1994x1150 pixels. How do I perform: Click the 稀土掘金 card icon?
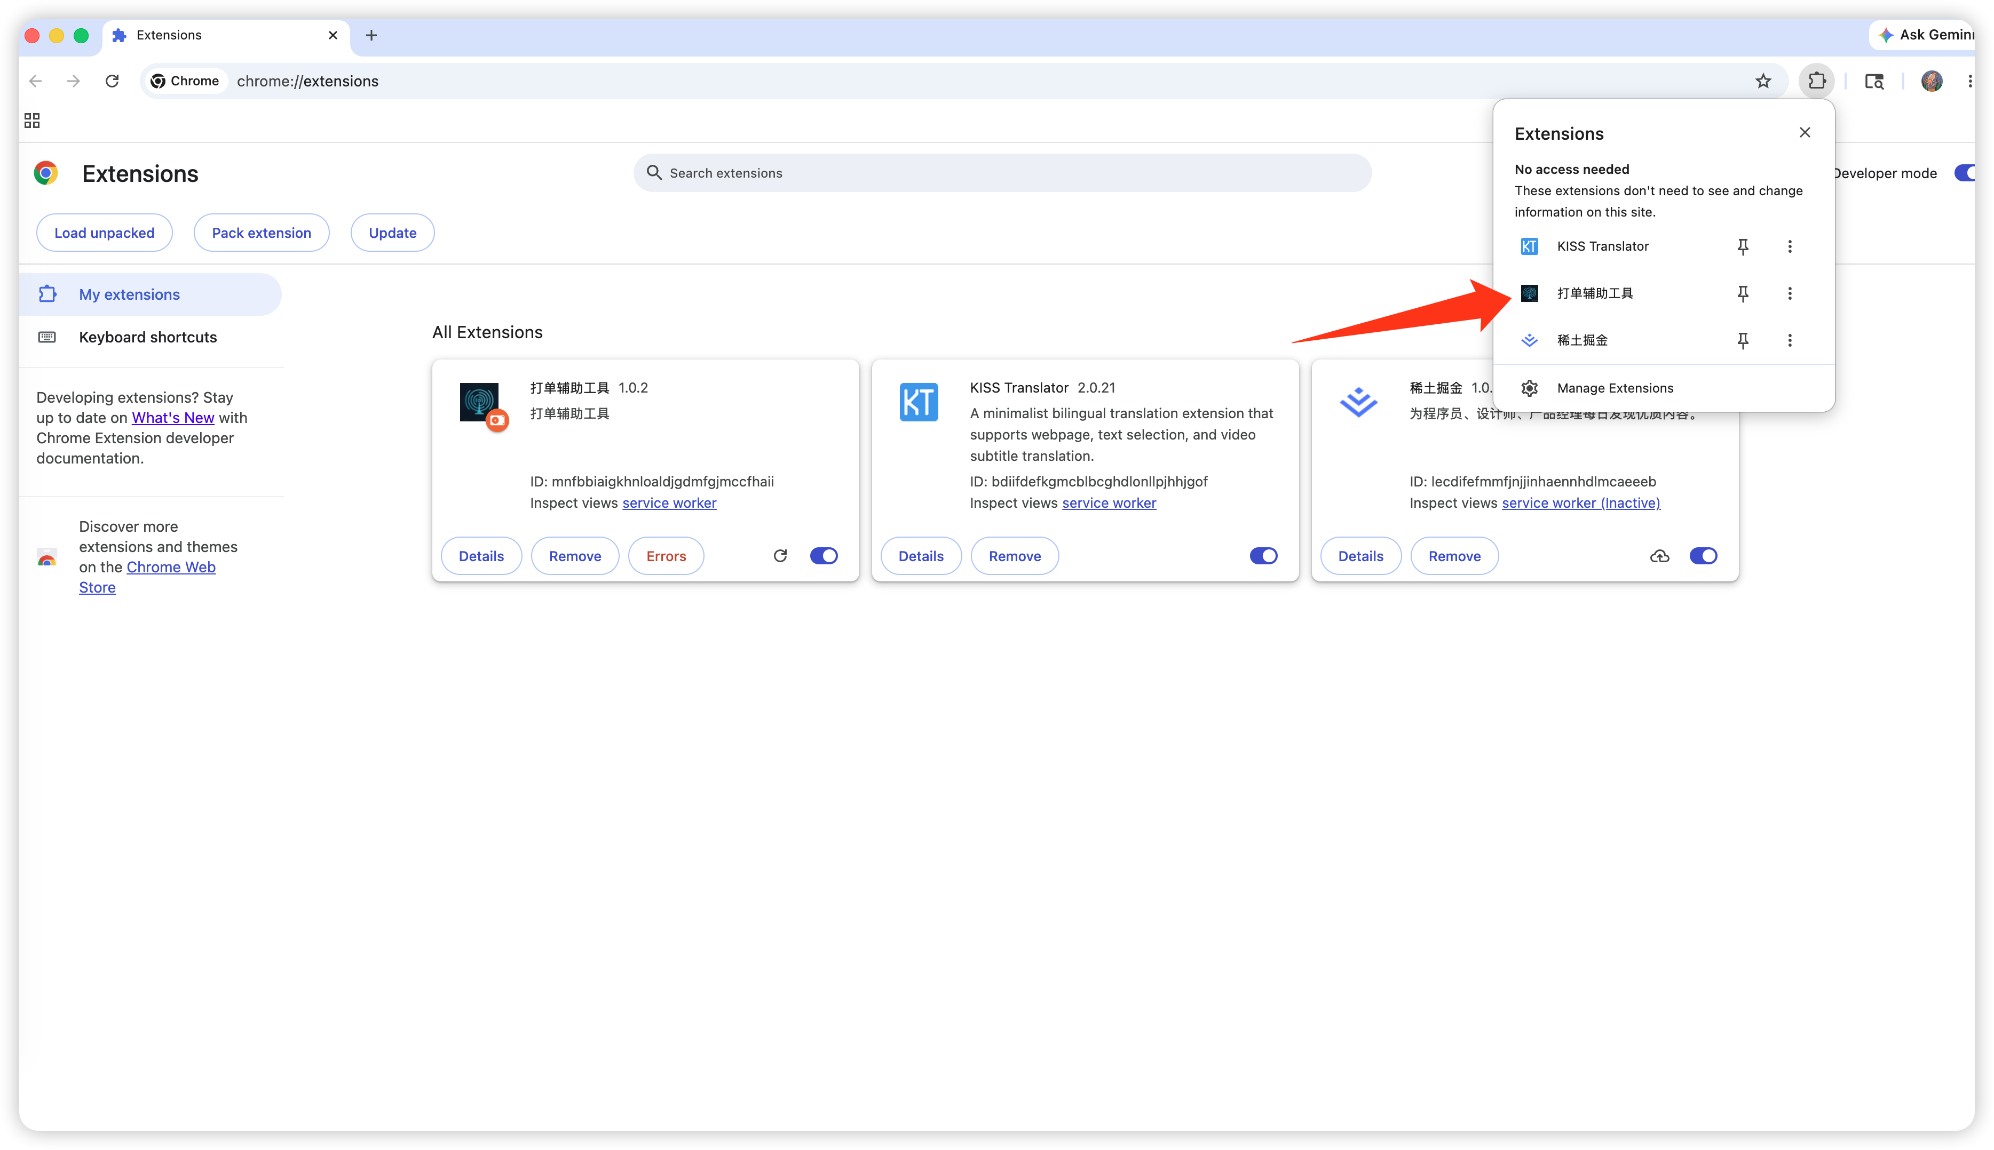click(1358, 402)
